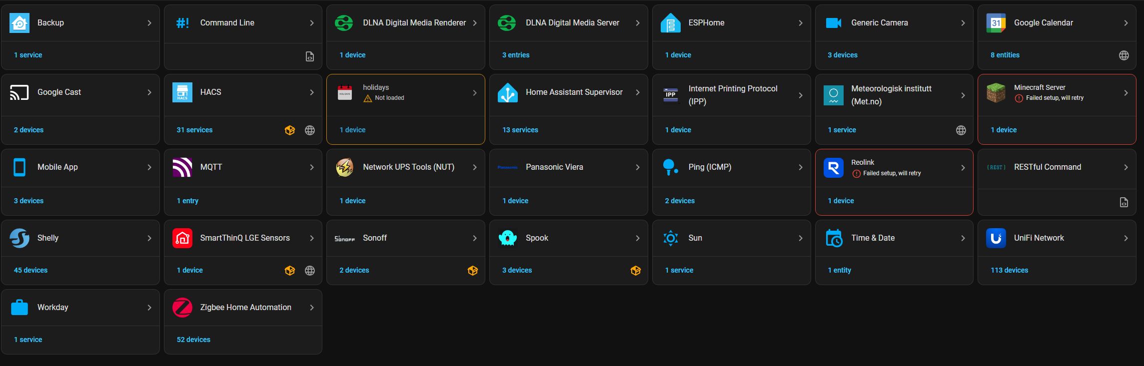
Task: Open the holidays card chevron arrow
Action: (474, 93)
